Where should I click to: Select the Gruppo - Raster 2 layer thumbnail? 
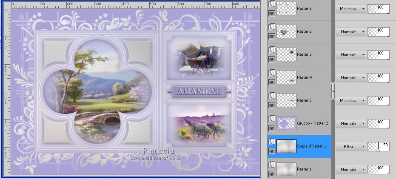point(286,123)
